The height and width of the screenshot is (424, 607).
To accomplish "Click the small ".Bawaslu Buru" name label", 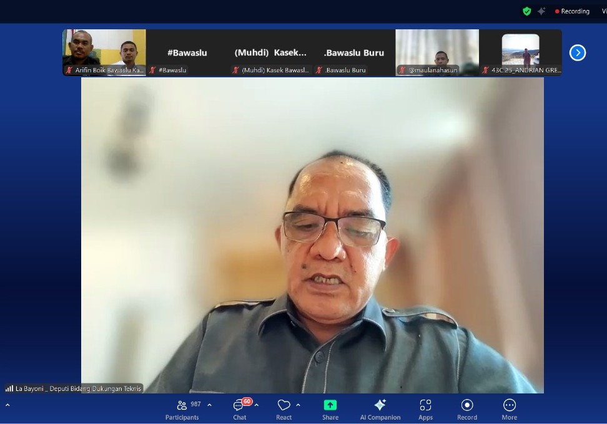I will click(345, 70).
